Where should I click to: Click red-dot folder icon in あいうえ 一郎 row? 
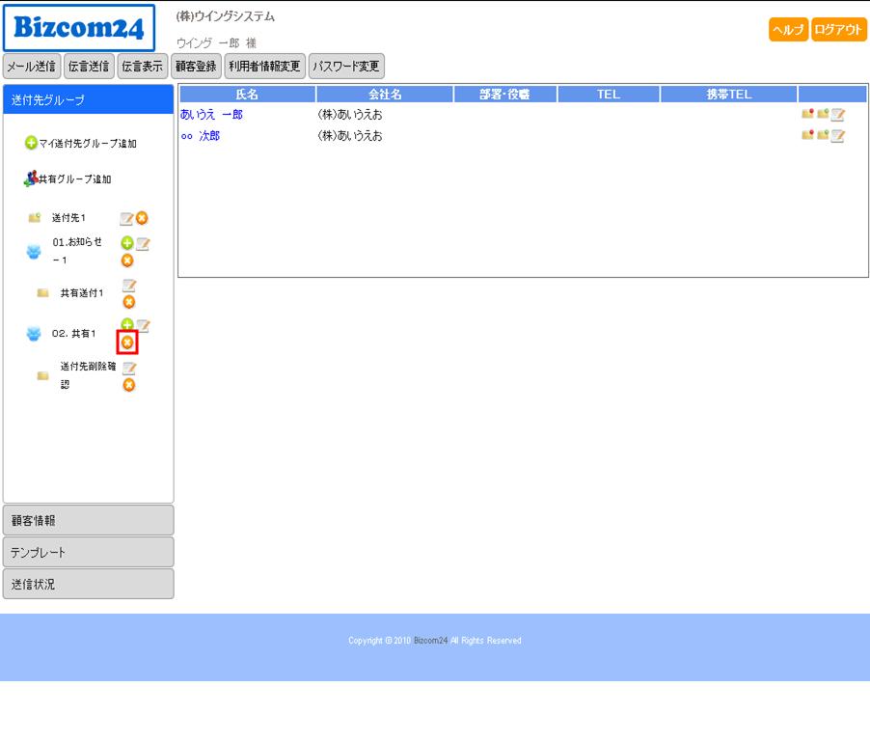click(x=808, y=114)
